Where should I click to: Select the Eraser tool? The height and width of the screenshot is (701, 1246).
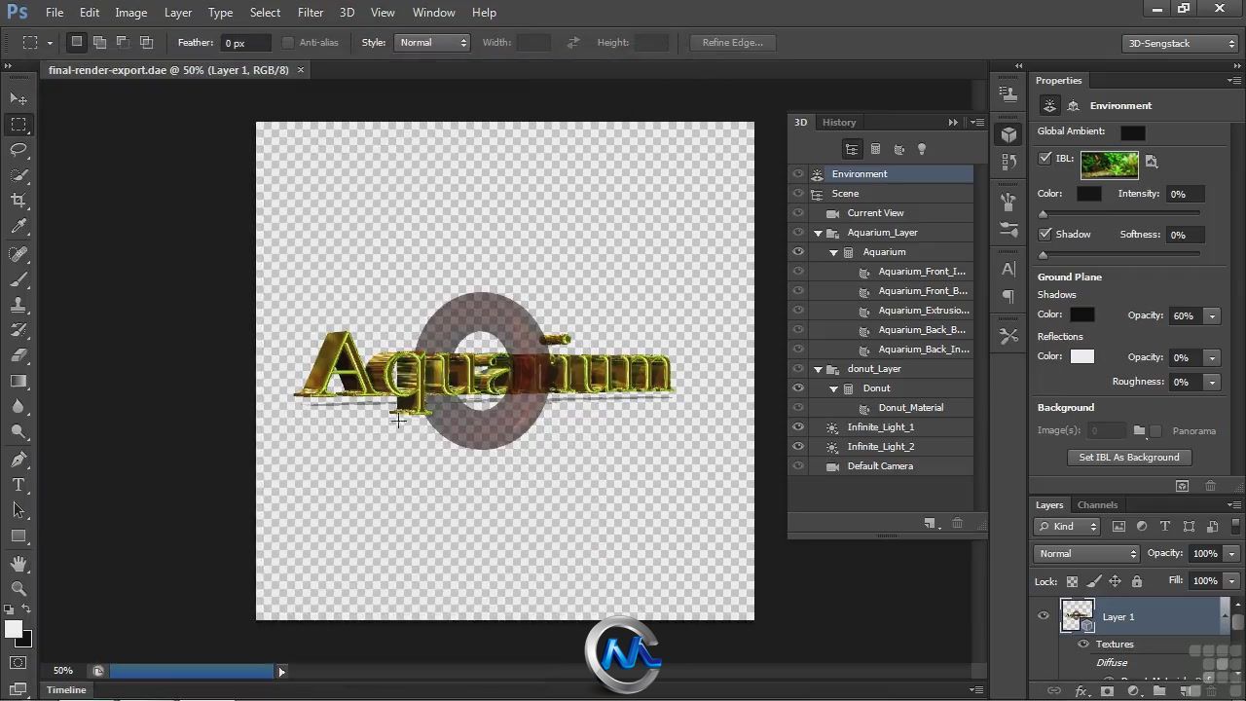(x=18, y=355)
